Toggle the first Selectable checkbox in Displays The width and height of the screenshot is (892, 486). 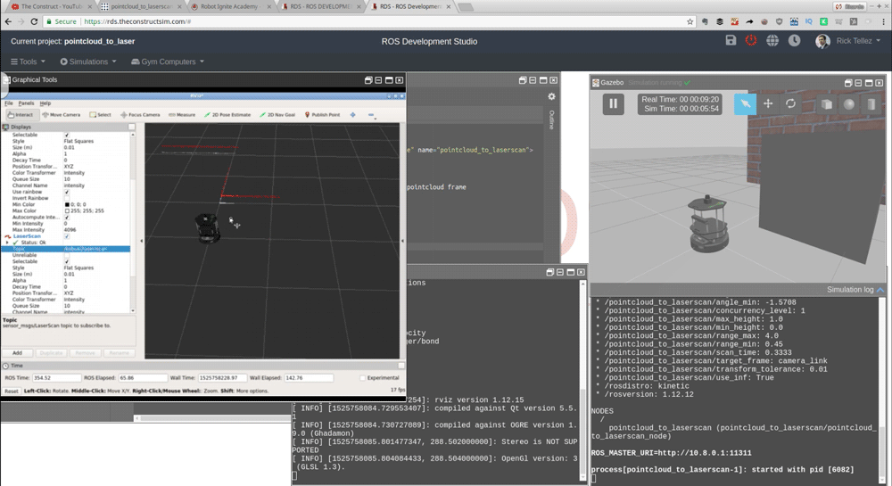(67, 135)
